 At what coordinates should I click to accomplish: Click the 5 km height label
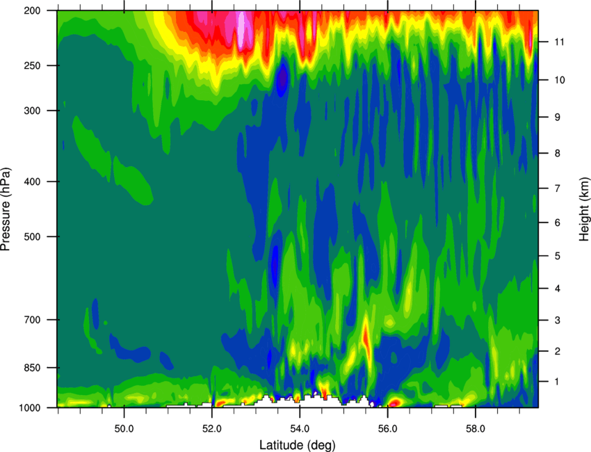558,257
